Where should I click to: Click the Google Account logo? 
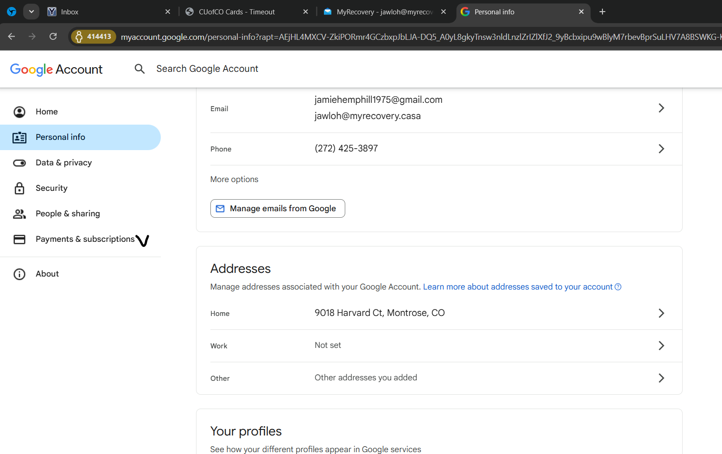(57, 69)
